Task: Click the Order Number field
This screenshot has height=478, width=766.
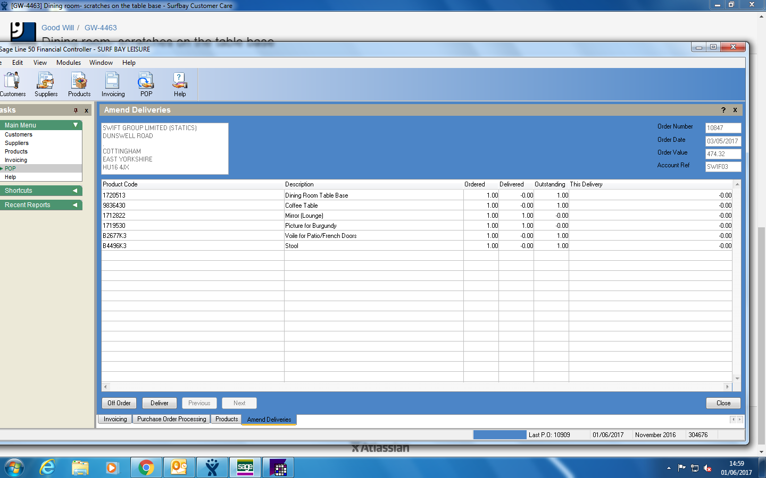Action: (722, 128)
